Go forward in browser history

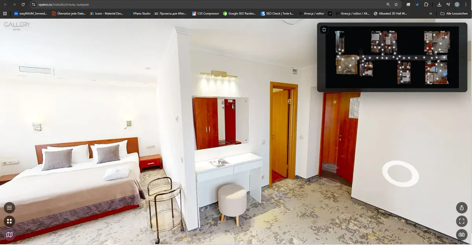(15, 4)
